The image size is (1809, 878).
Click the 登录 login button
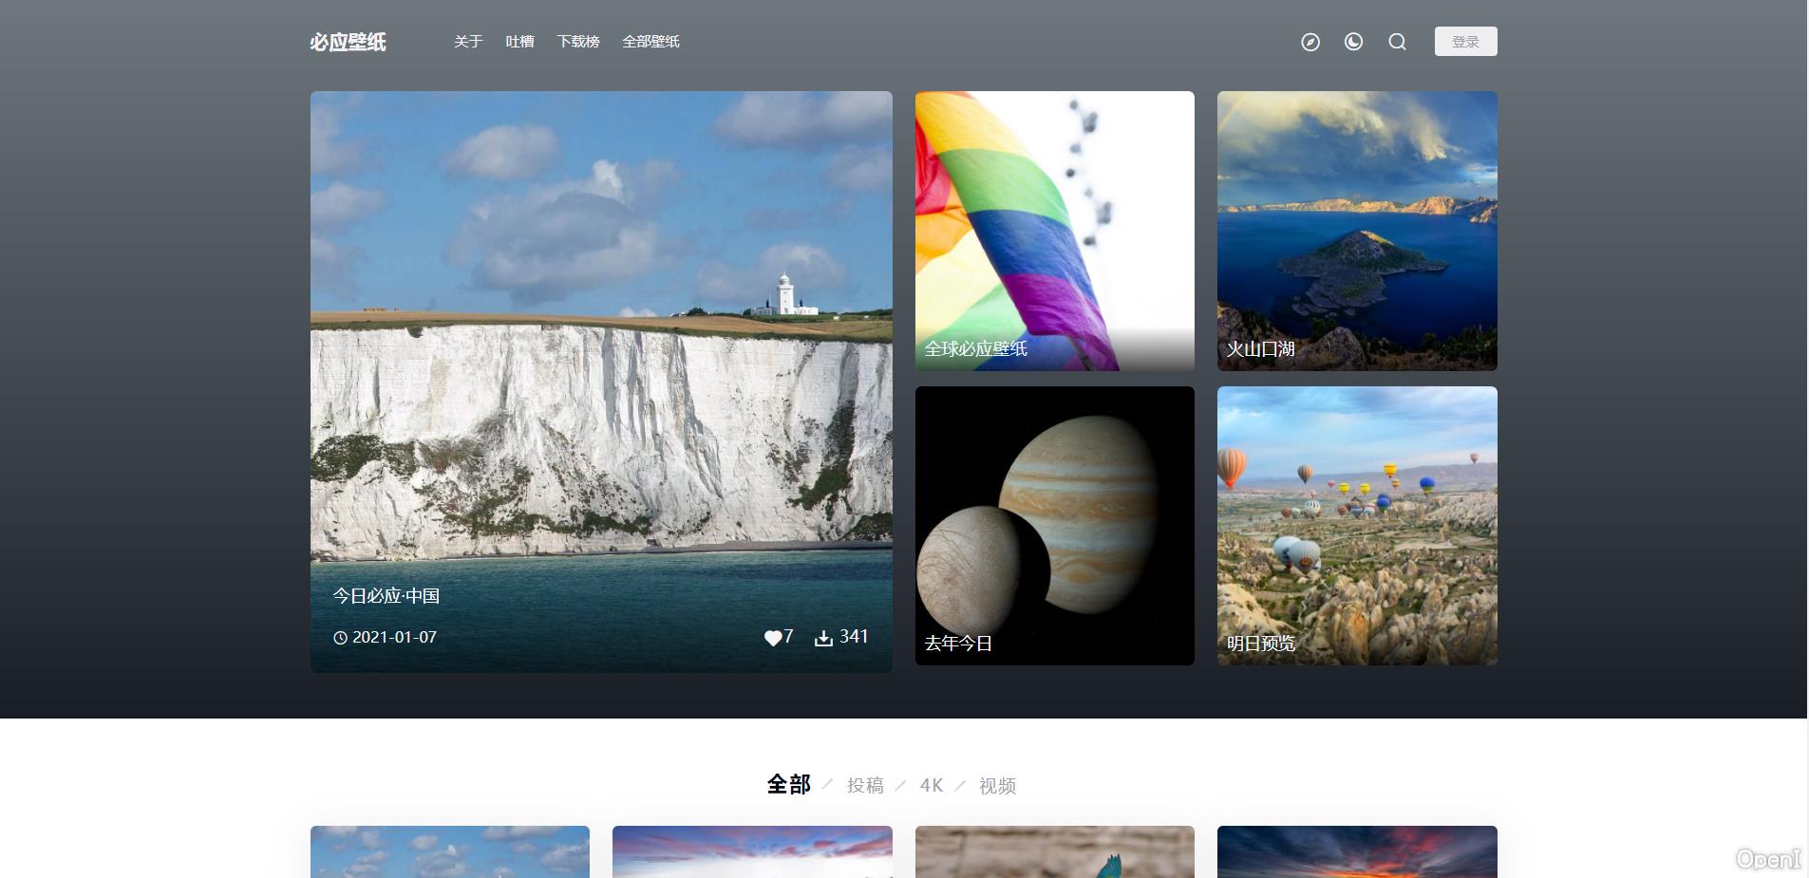[x=1465, y=42]
